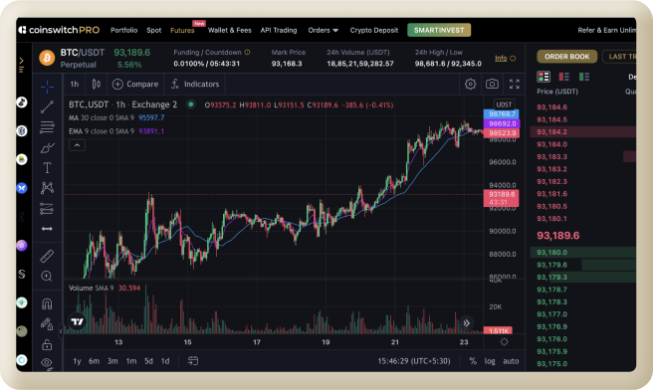Select the crosshair cursor tool

point(47,87)
